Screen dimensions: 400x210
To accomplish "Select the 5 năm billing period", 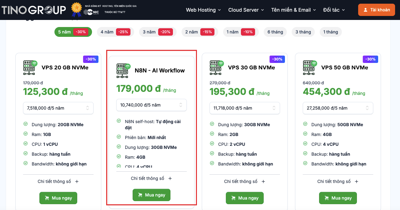I will (x=73, y=32).
